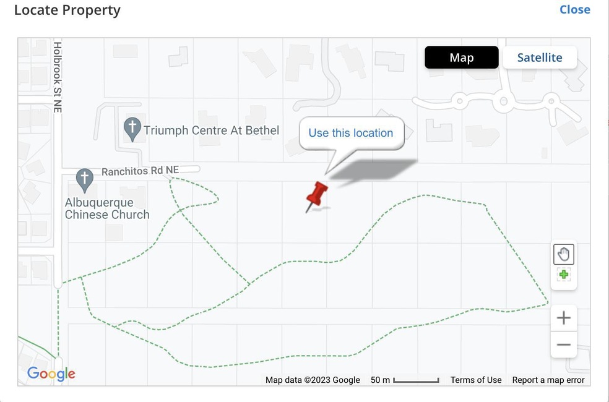Viewport: 609px width, 402px height.
Task: Zoom out with the minus button
Action: 564,344
